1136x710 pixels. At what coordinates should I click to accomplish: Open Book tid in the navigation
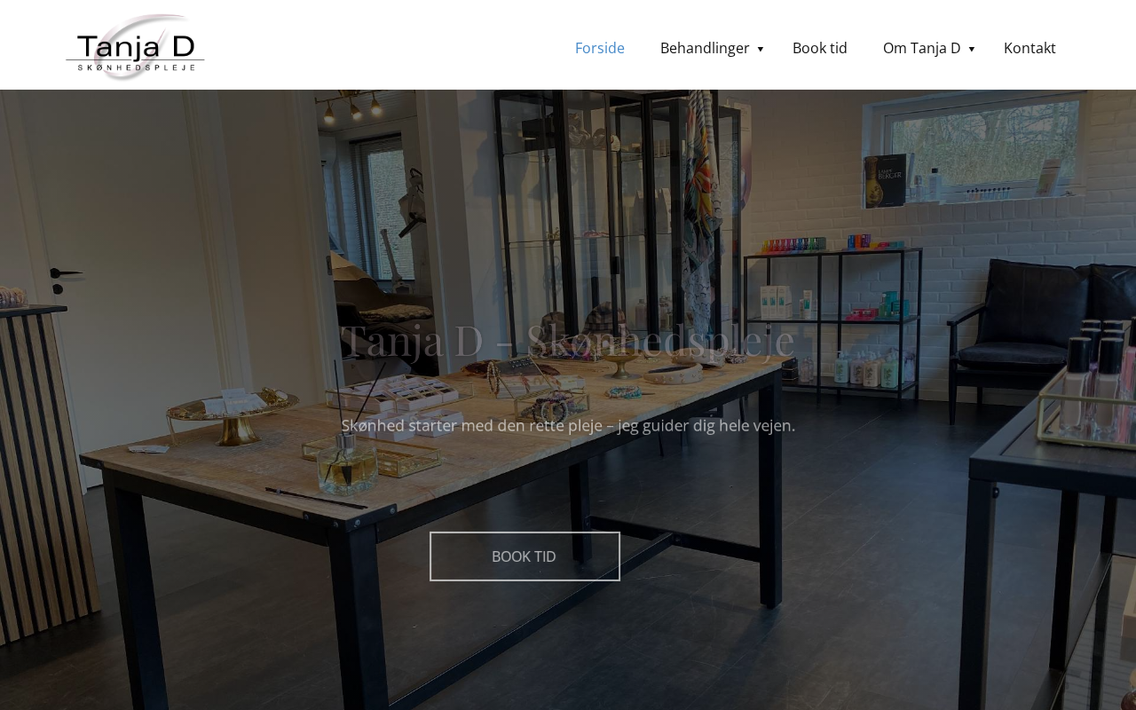coord(820,48)
